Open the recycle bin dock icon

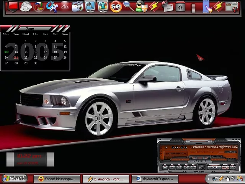(180, 7)
